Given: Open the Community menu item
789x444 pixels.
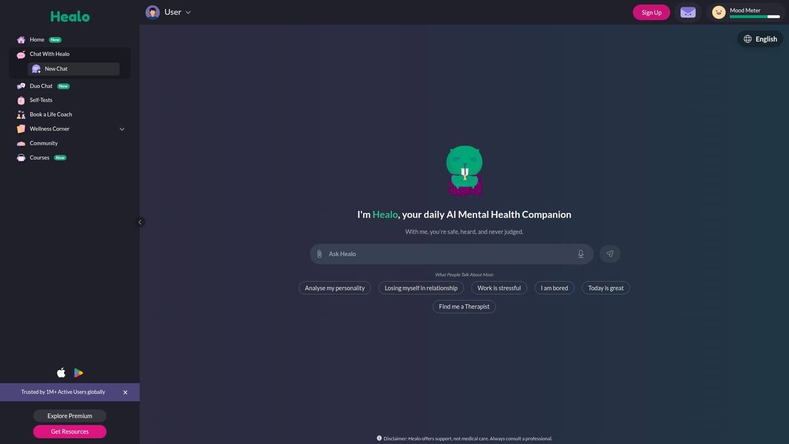Looking at the screenshot, I should (x=44, y=143).
